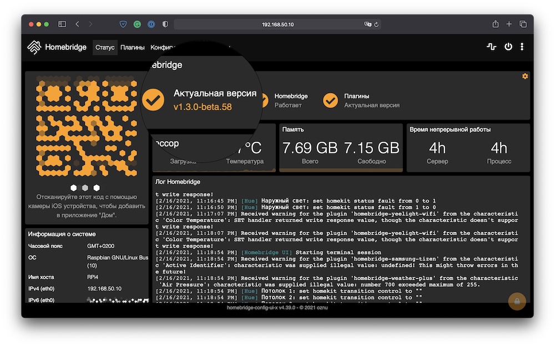
Task: Click the blue shield extension icon
Action: click(123, 24)
